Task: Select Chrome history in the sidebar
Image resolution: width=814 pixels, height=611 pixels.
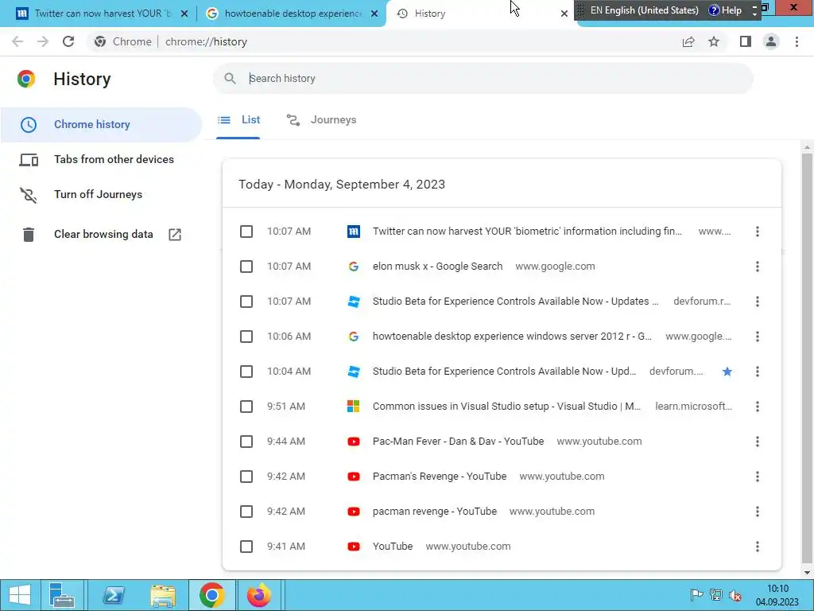Action: (x=101, y=125)
